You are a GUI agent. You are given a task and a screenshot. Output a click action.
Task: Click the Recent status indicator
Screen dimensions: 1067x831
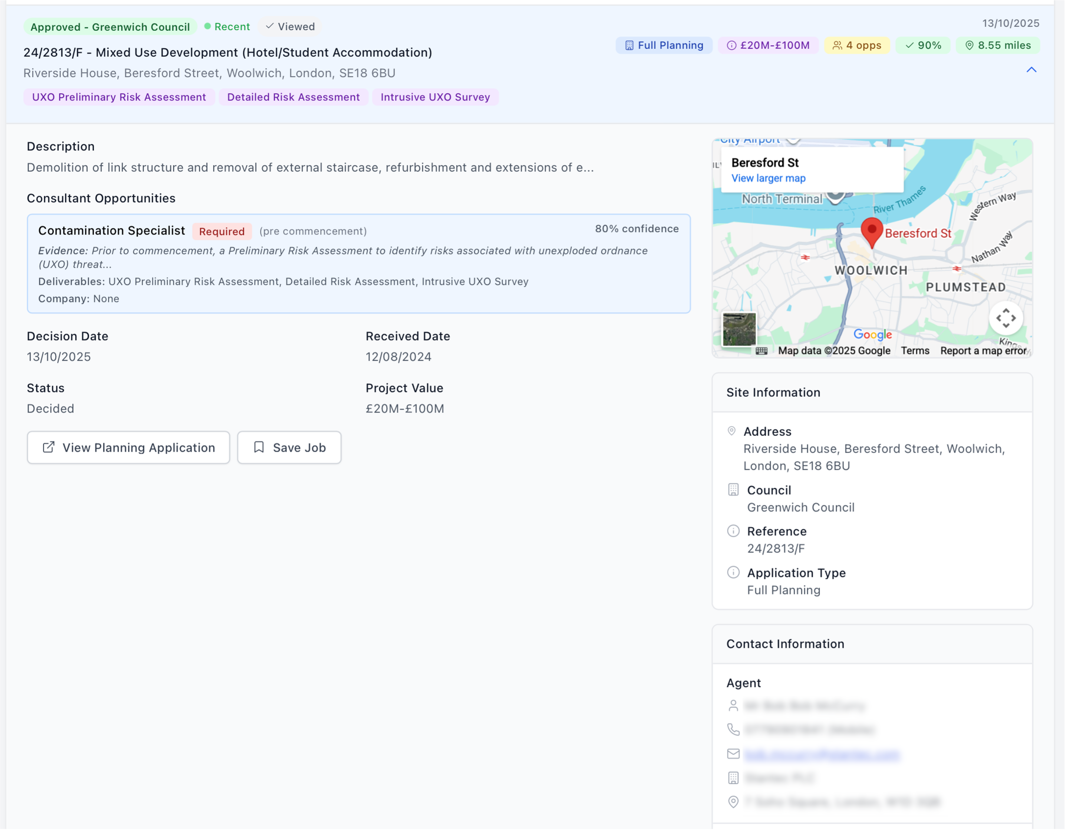coord(228,27)
